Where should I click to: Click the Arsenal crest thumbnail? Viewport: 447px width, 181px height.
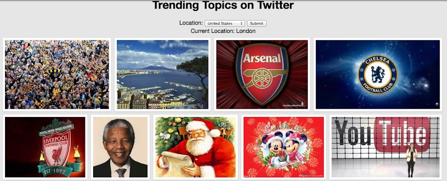pyautogui.click(x=262, y=75)
